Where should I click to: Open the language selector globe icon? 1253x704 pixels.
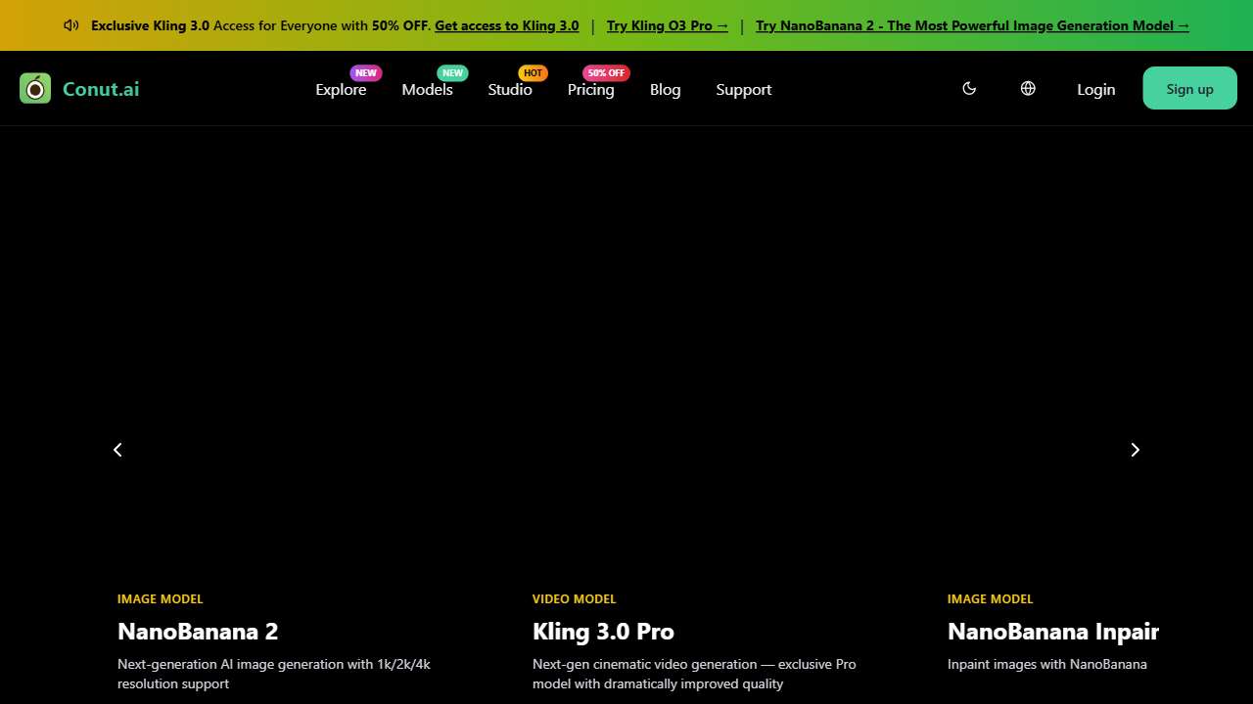click(1028, 89)
